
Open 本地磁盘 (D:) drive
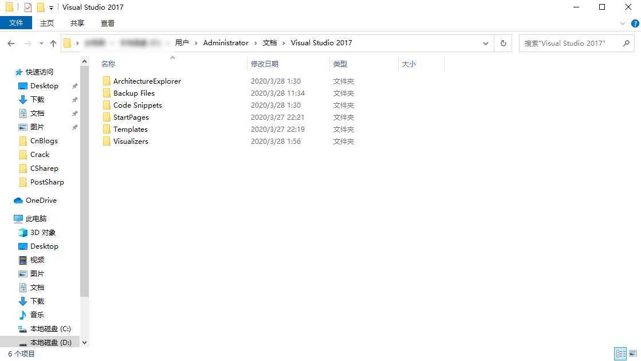(50, 342)
